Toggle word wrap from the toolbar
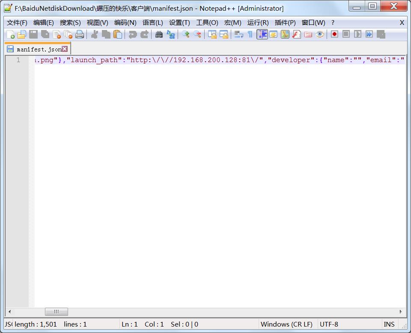The width and height of the screenshot is (411, 333). point(238,34)
